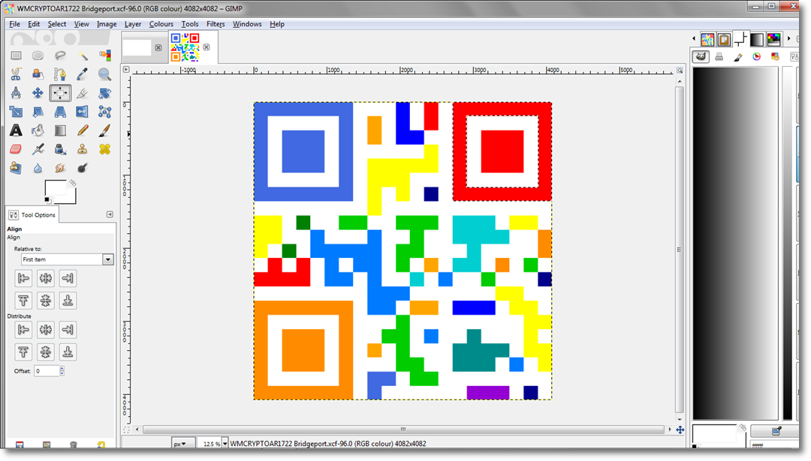Select the Heal bandage tool

click(x=104, y=149)
